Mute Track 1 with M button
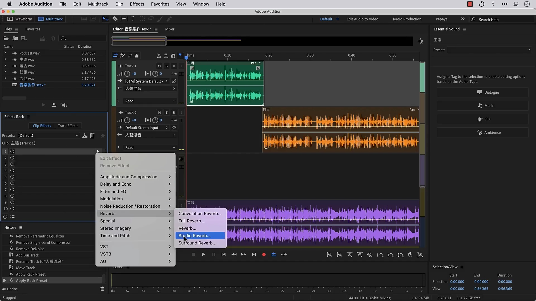The height and width of the screenshot is (301, 536). [159, 66]
